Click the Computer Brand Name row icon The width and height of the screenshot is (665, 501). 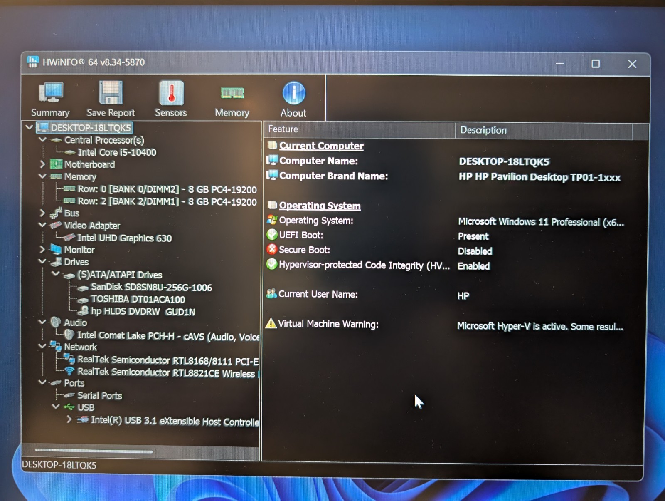[x=272, y=175]
